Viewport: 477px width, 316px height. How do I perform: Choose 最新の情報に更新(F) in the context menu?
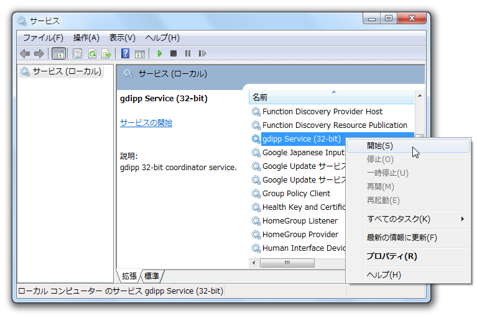[408, 237]
